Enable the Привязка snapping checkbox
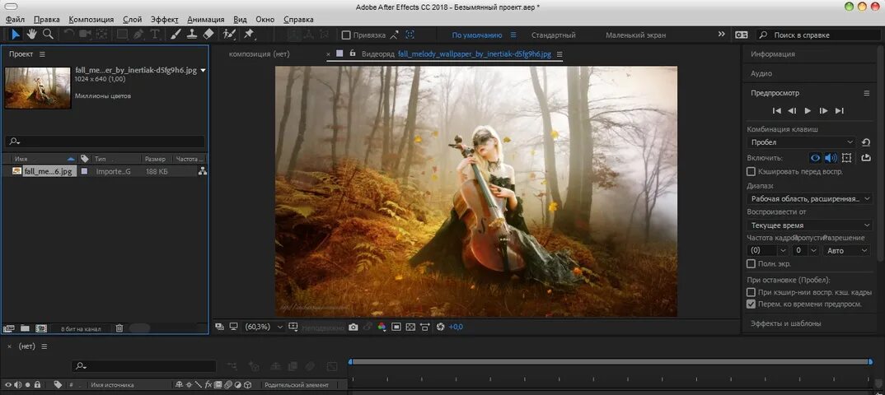Viewport: 885px width, 395px height. [x=346, y=35]
